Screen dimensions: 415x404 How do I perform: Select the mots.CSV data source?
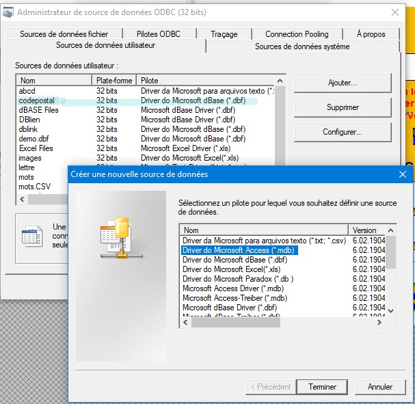(34, 187)
